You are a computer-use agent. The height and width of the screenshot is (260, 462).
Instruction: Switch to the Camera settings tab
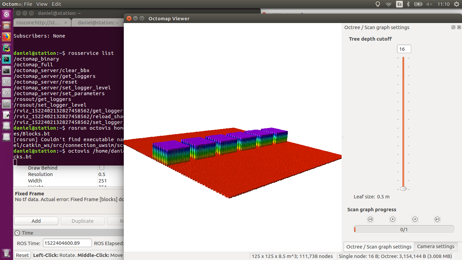436,246
